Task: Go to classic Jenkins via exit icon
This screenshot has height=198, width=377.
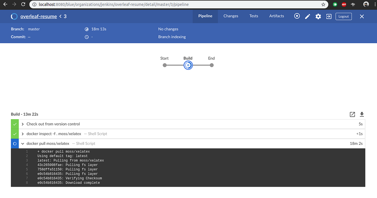Action: (x=329, y=16)
